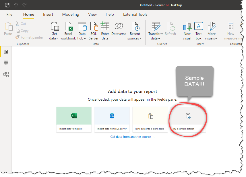
Task: Open the External Tools tab
Action: 135,14
